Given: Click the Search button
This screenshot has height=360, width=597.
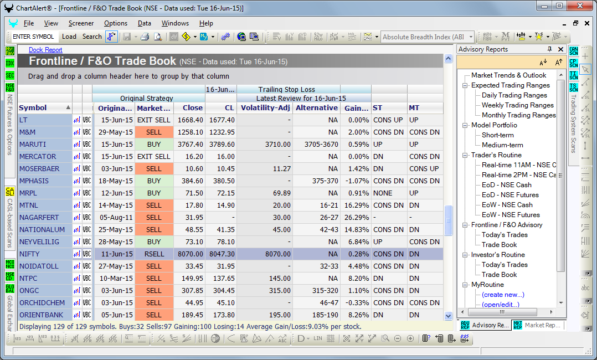Looking at the screenshot, I should pyautogui.click(x=92, y=37).
